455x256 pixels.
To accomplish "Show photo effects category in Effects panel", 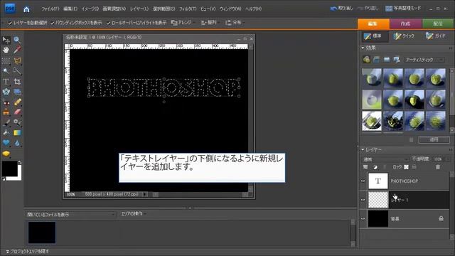I will click(x=387, y=60).
